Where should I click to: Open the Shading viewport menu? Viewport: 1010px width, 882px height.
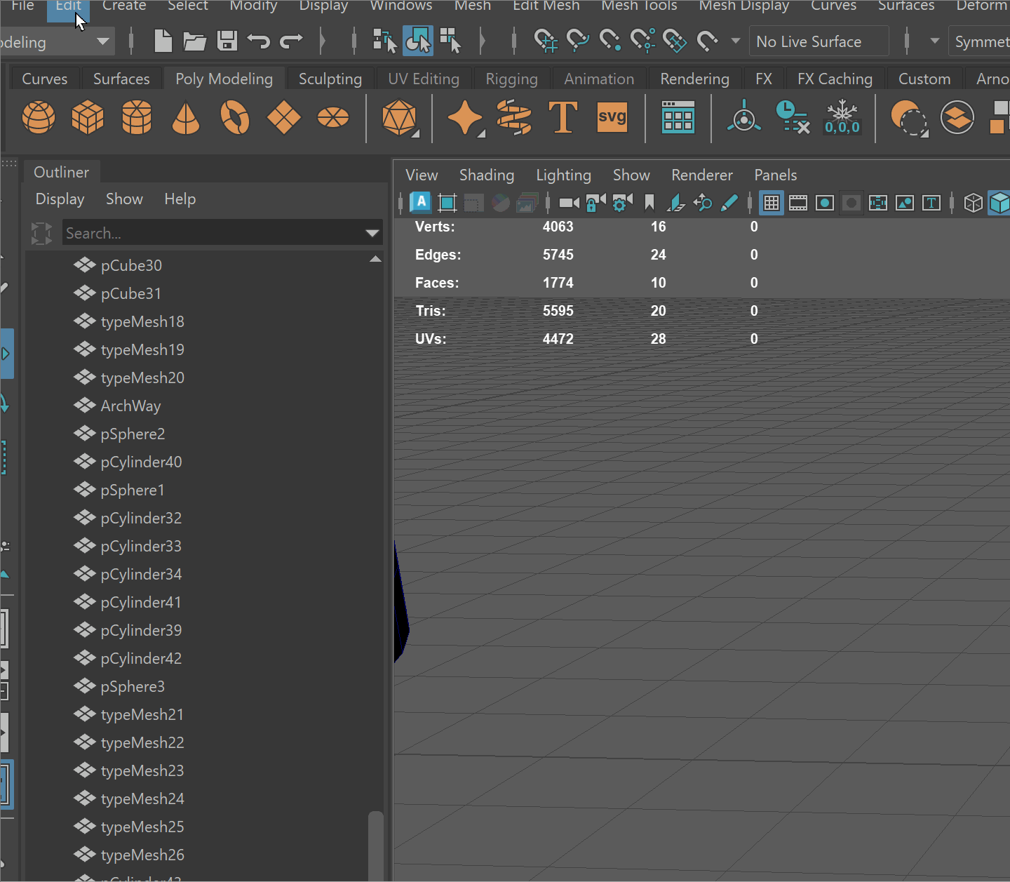486,175
